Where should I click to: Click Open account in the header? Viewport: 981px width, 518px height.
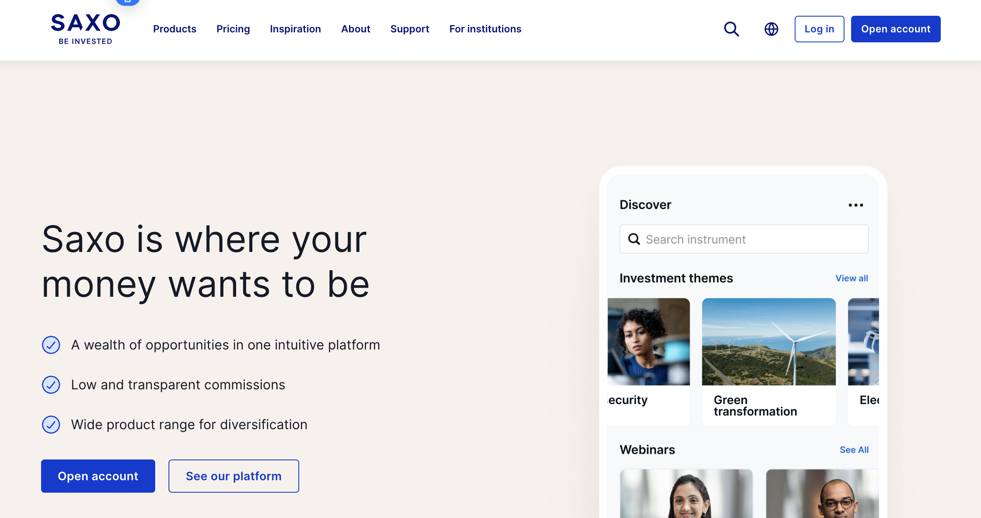click(x=896, y=29)
